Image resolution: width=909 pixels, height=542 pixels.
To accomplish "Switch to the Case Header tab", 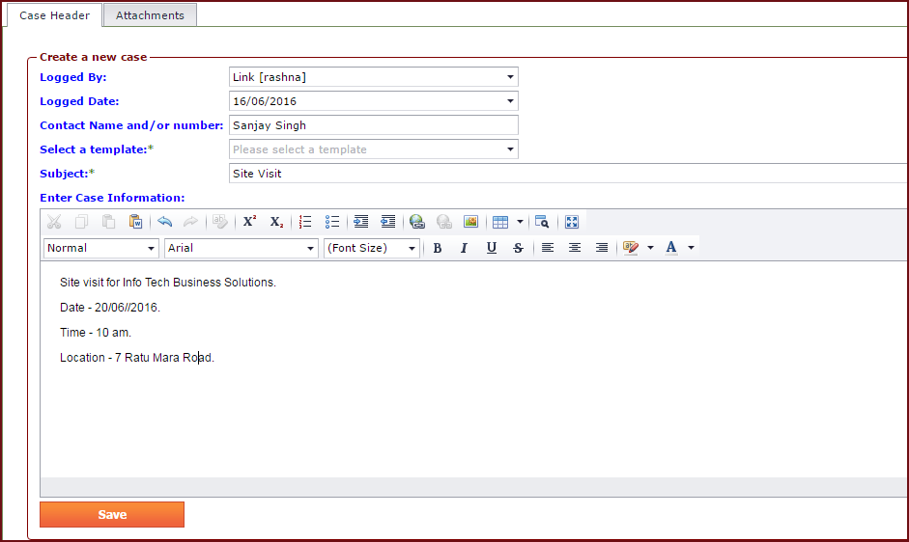I will [54, 15].
